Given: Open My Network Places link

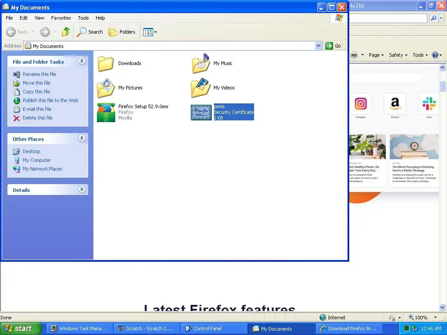Looking at the screenshot, I should (x=42, y=169).
